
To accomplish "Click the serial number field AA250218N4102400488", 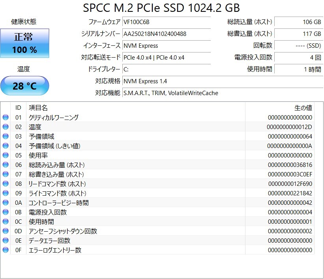I will click(x=167, y=34).
